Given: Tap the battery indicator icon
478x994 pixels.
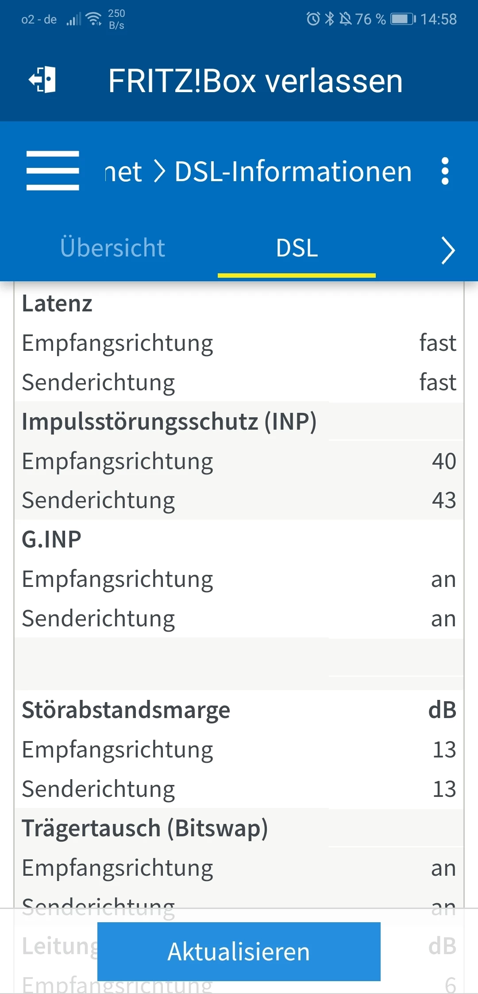Looking at the screenshot, I should 403,19.
